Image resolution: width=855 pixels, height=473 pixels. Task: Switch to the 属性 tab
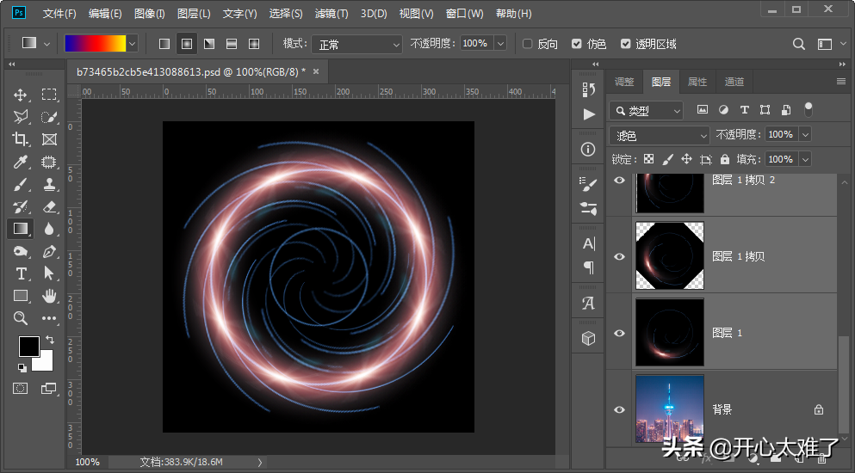click(x=697, y=82)
